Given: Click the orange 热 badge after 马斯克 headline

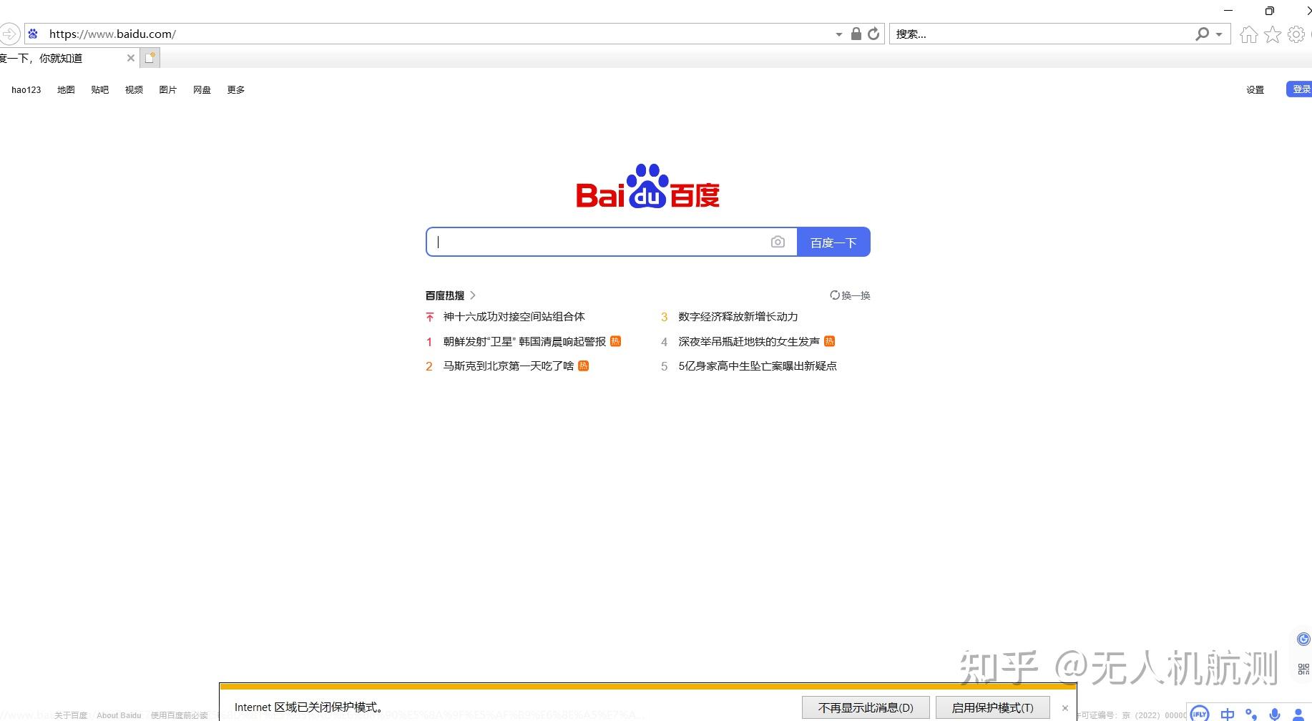Looking at the screenshot, I should 583,366.
